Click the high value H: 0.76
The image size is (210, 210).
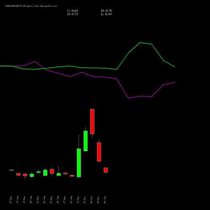(x=106, y=11)
